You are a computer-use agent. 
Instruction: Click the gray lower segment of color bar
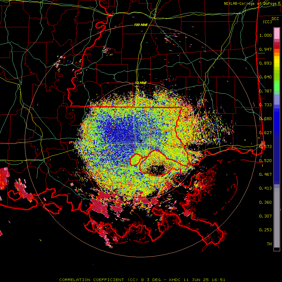pyautogui.click(x=277, y=218)
